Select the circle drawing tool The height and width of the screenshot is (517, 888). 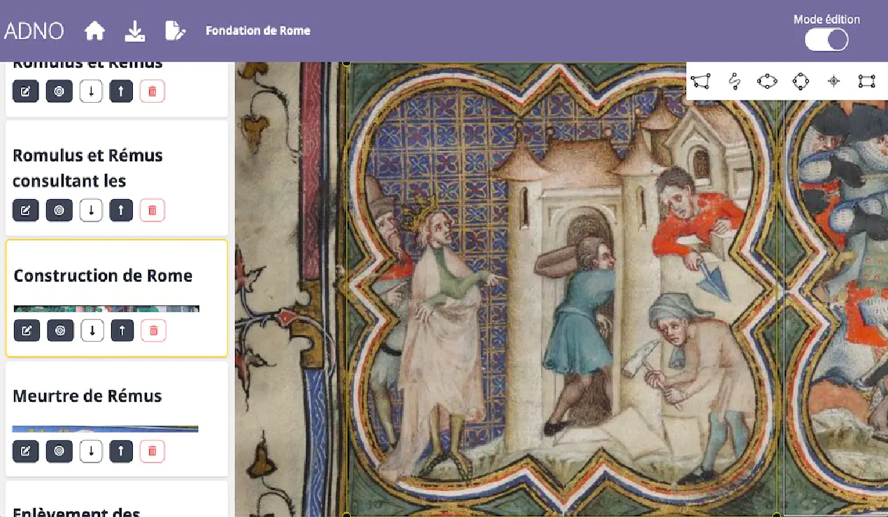[801, 82]
